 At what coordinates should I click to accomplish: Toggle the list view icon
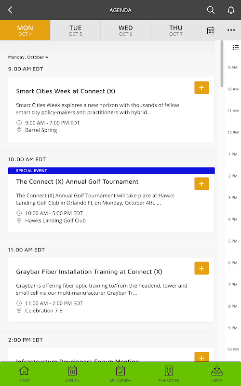(x=236, y=47)
